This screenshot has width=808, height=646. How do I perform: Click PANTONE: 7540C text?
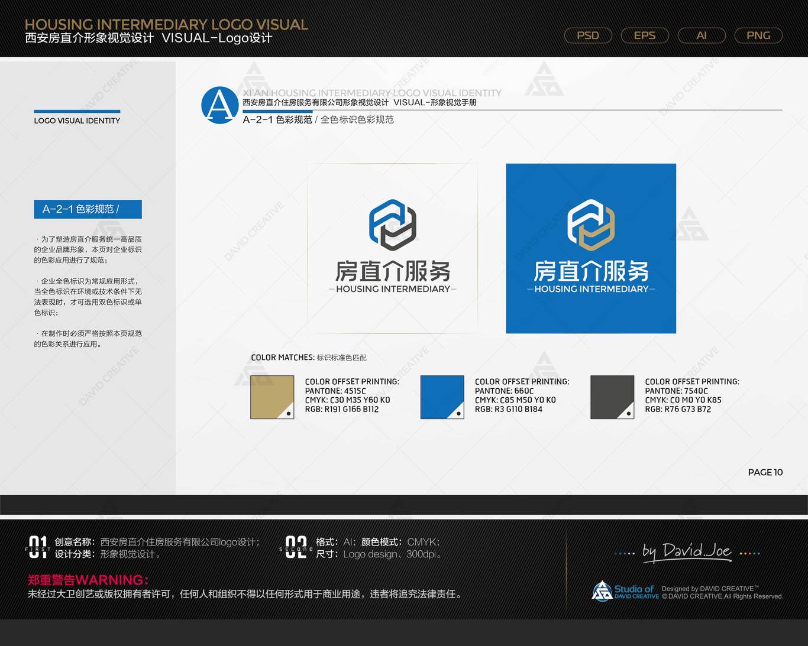677,391
